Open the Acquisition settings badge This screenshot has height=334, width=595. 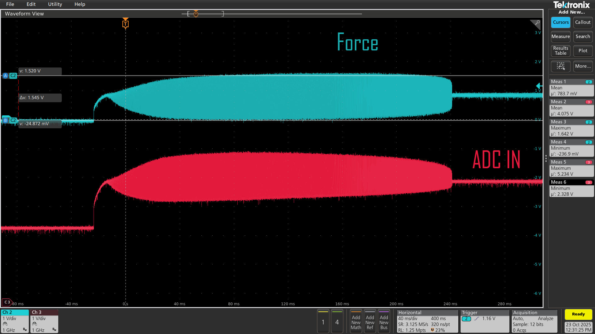[x=534, y=321]
